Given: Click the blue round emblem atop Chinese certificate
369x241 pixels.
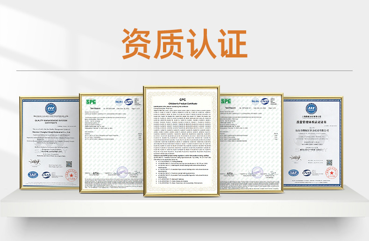Looking at the screenshot, I should [312, 108].
